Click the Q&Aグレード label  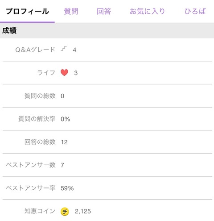point(35,50)
